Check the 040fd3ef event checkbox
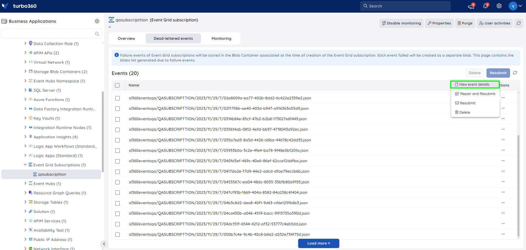Screen dimensions: 526x250 click(117, 161)
